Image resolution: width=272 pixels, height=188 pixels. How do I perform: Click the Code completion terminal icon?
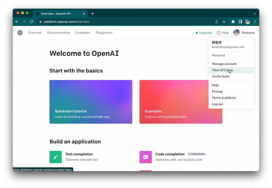pos(146,157)
